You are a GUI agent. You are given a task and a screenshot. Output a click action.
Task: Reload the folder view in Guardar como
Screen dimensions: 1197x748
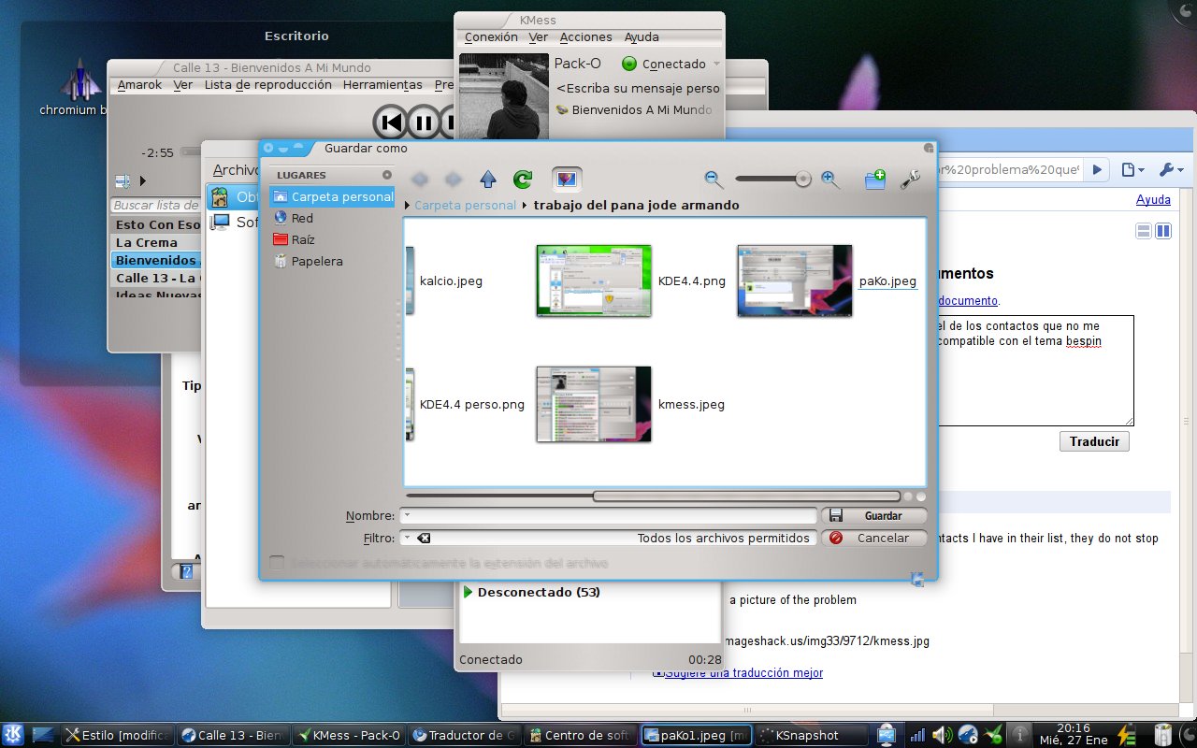click(x=523, y=180)
